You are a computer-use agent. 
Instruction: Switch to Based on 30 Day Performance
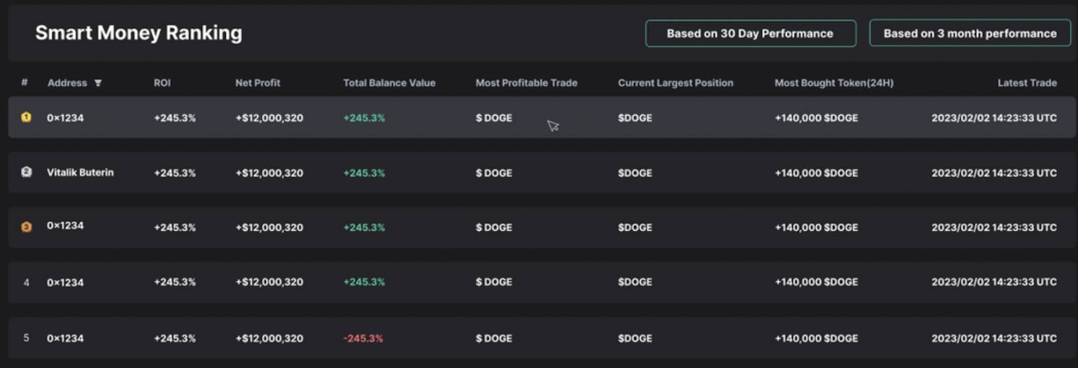[751, 33]
